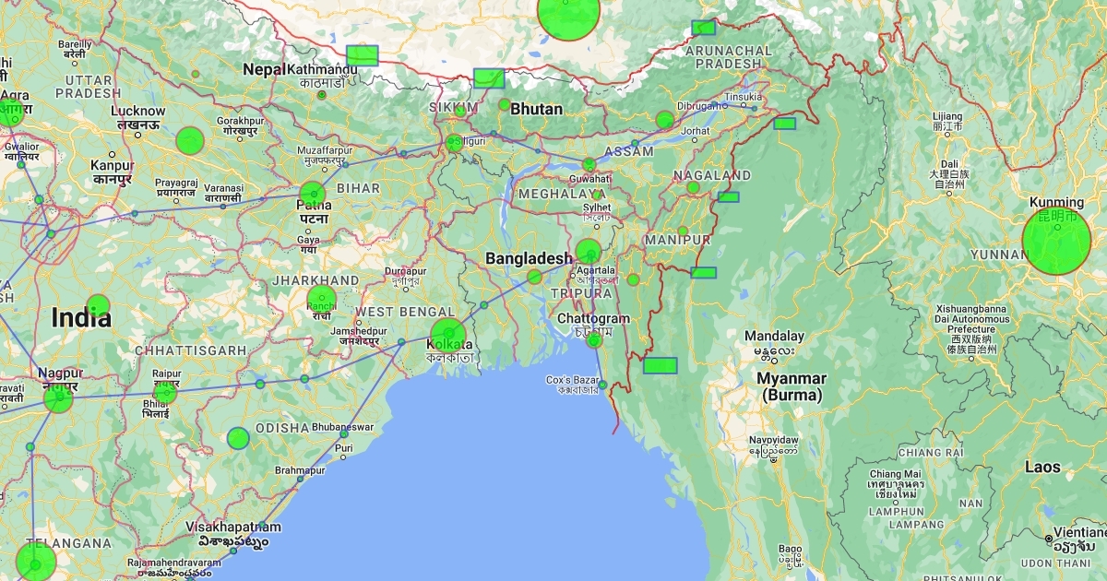The width and height of the screenshot is (1107, 581).
Task: Click the 'Bangladesh' country label
Action: pyautogui.click(x=530, y=258)
